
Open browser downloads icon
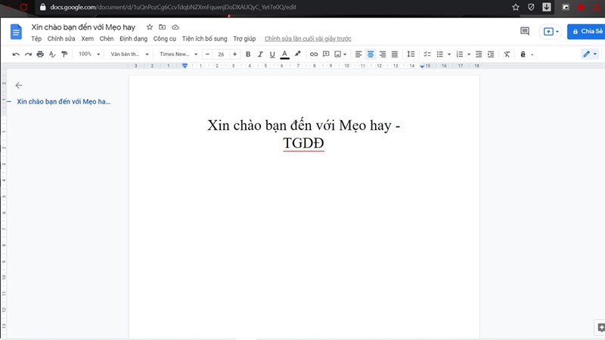pyautogui.click(x=546, y=7)
